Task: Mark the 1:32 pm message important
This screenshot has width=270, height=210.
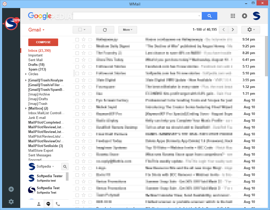Action: tap(90, 87)
